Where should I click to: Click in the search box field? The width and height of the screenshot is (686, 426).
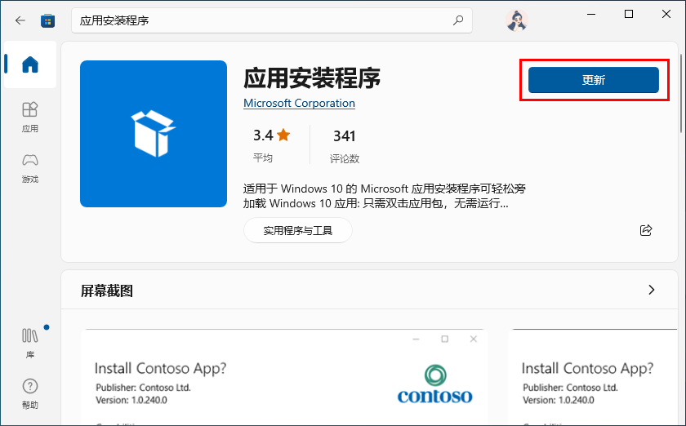[x=272, y=20]
